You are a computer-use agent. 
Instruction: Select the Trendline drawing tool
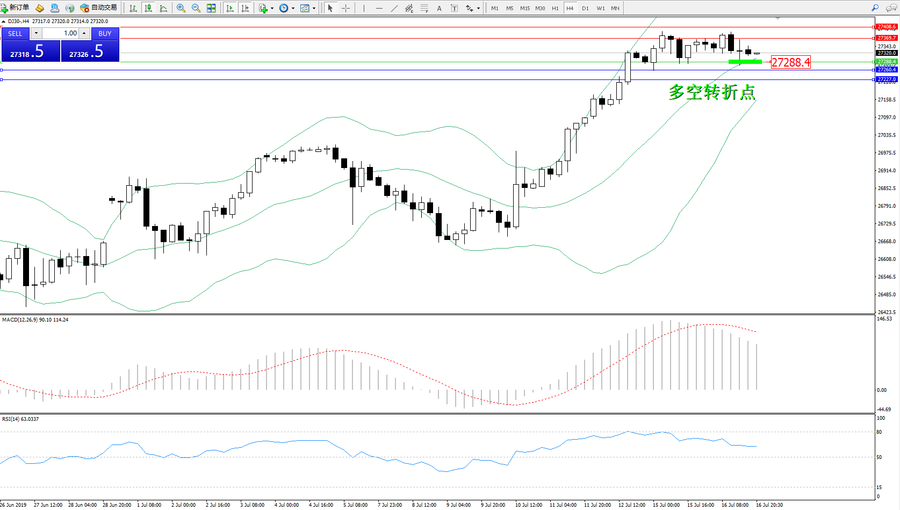click(x=394, y=8)
